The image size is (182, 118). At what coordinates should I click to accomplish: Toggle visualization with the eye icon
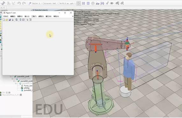[112, 3]
